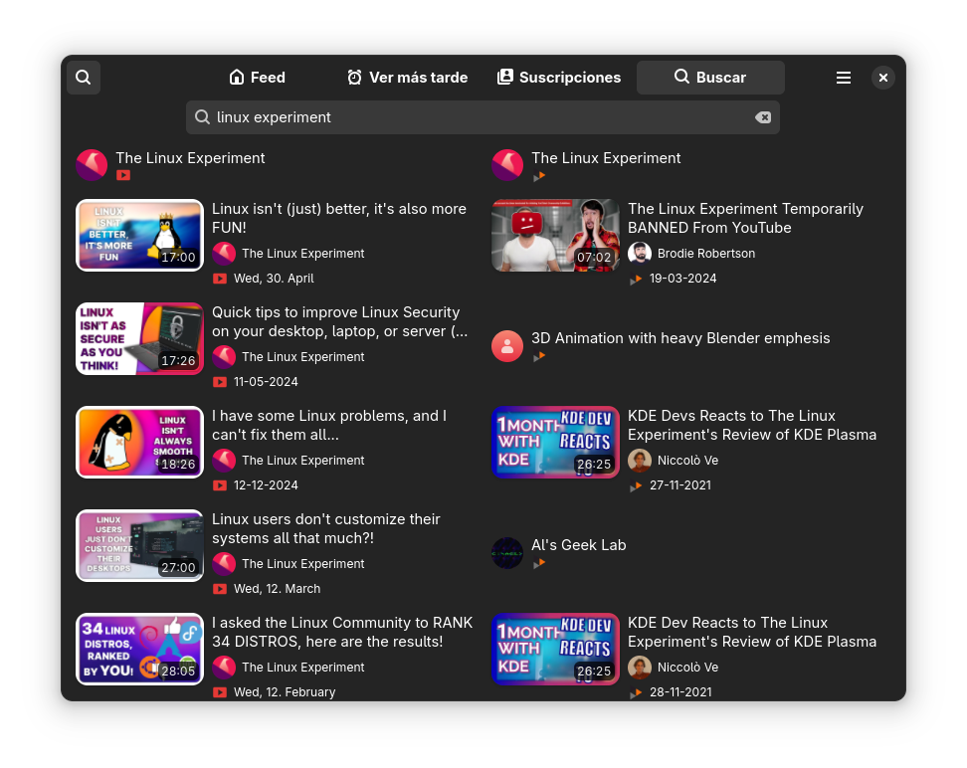
Task: Open the 'Linux isn't always smooth' 18:26 thumbnail
Action: click(x=139, y=443)
